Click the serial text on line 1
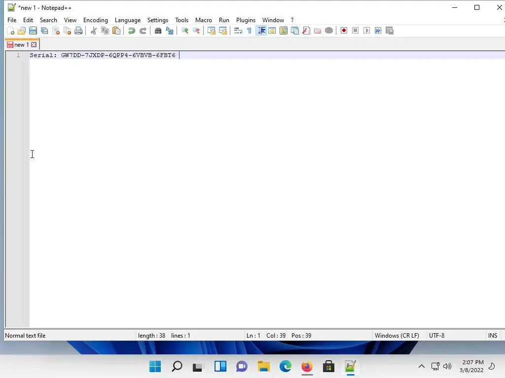Screen dimensions: 505x378 pos(103,55)
